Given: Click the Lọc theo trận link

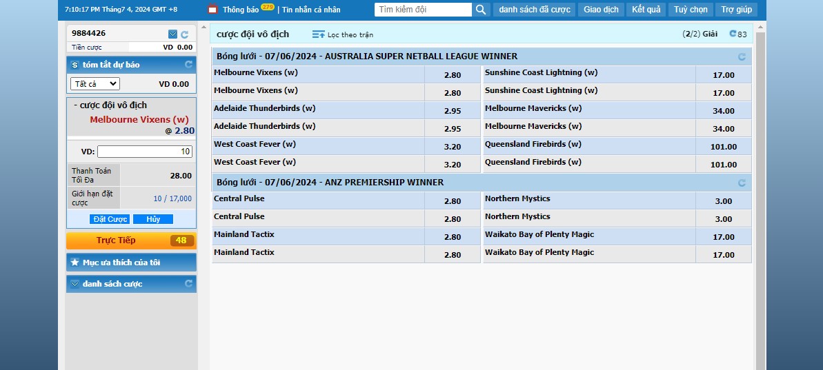Looking at the screenshot, I should tap(350, 34).
